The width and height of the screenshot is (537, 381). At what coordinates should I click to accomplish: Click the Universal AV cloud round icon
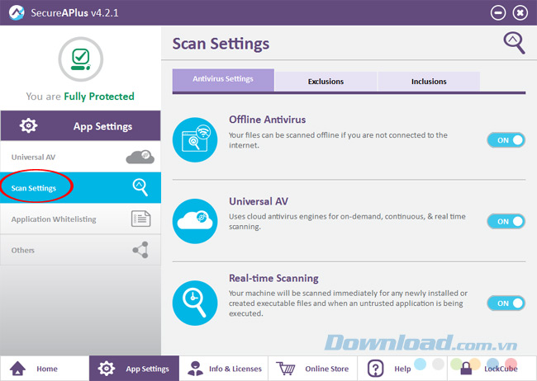(195, 221)
